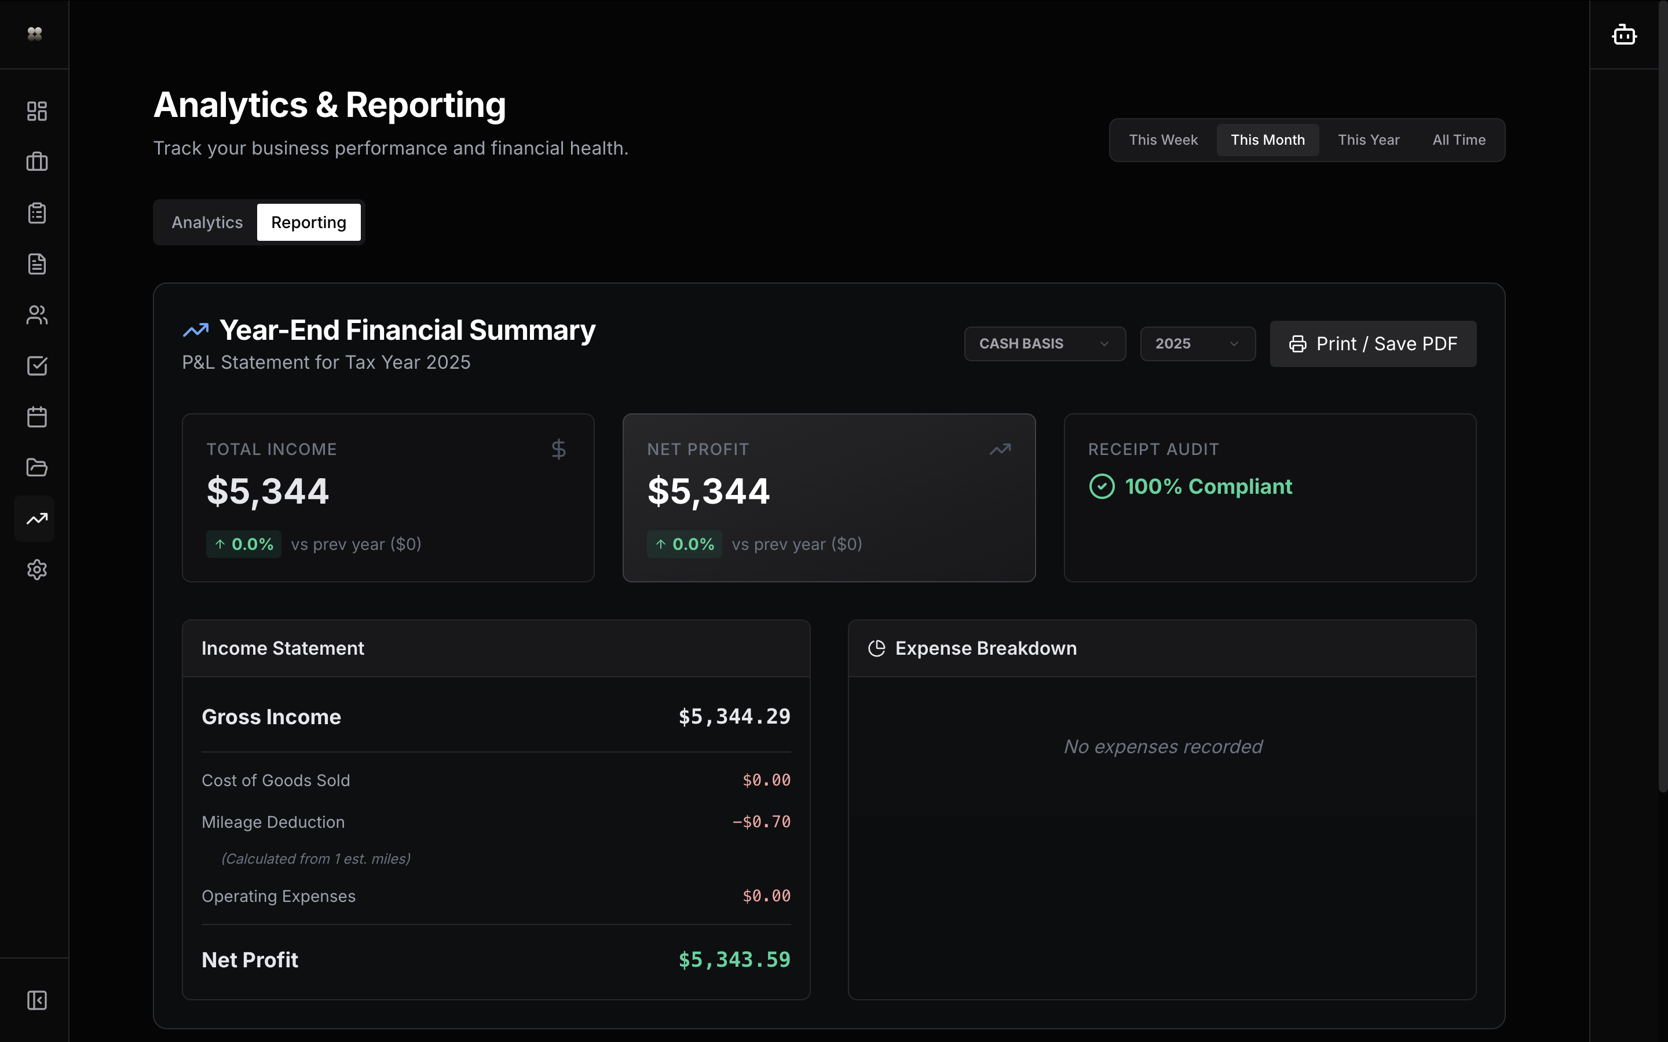Open the Clients people icon in sidebar

pyautogui.click(x=36, y=315)
